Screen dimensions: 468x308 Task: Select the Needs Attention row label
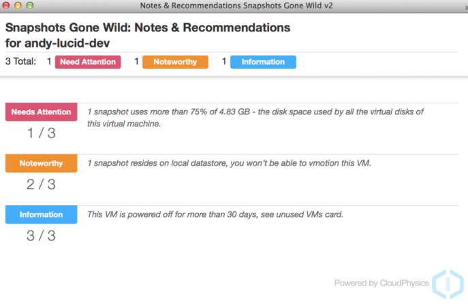click(x=41, y=112)
